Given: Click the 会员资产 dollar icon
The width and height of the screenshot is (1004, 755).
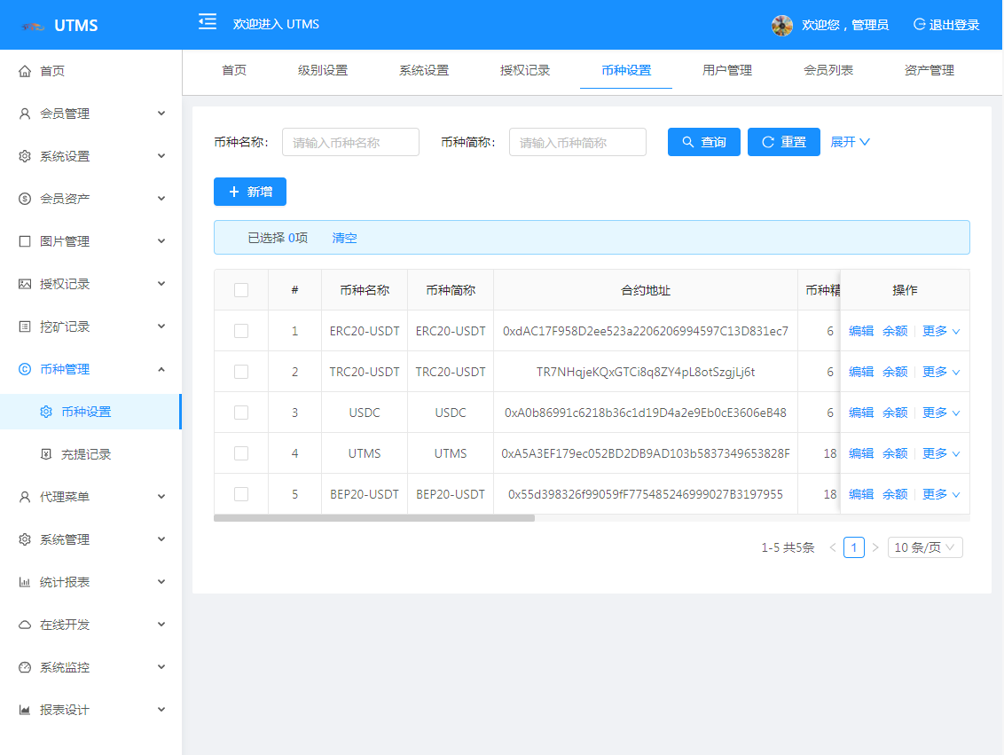Looking at the screenshot, I should [25, 199].
